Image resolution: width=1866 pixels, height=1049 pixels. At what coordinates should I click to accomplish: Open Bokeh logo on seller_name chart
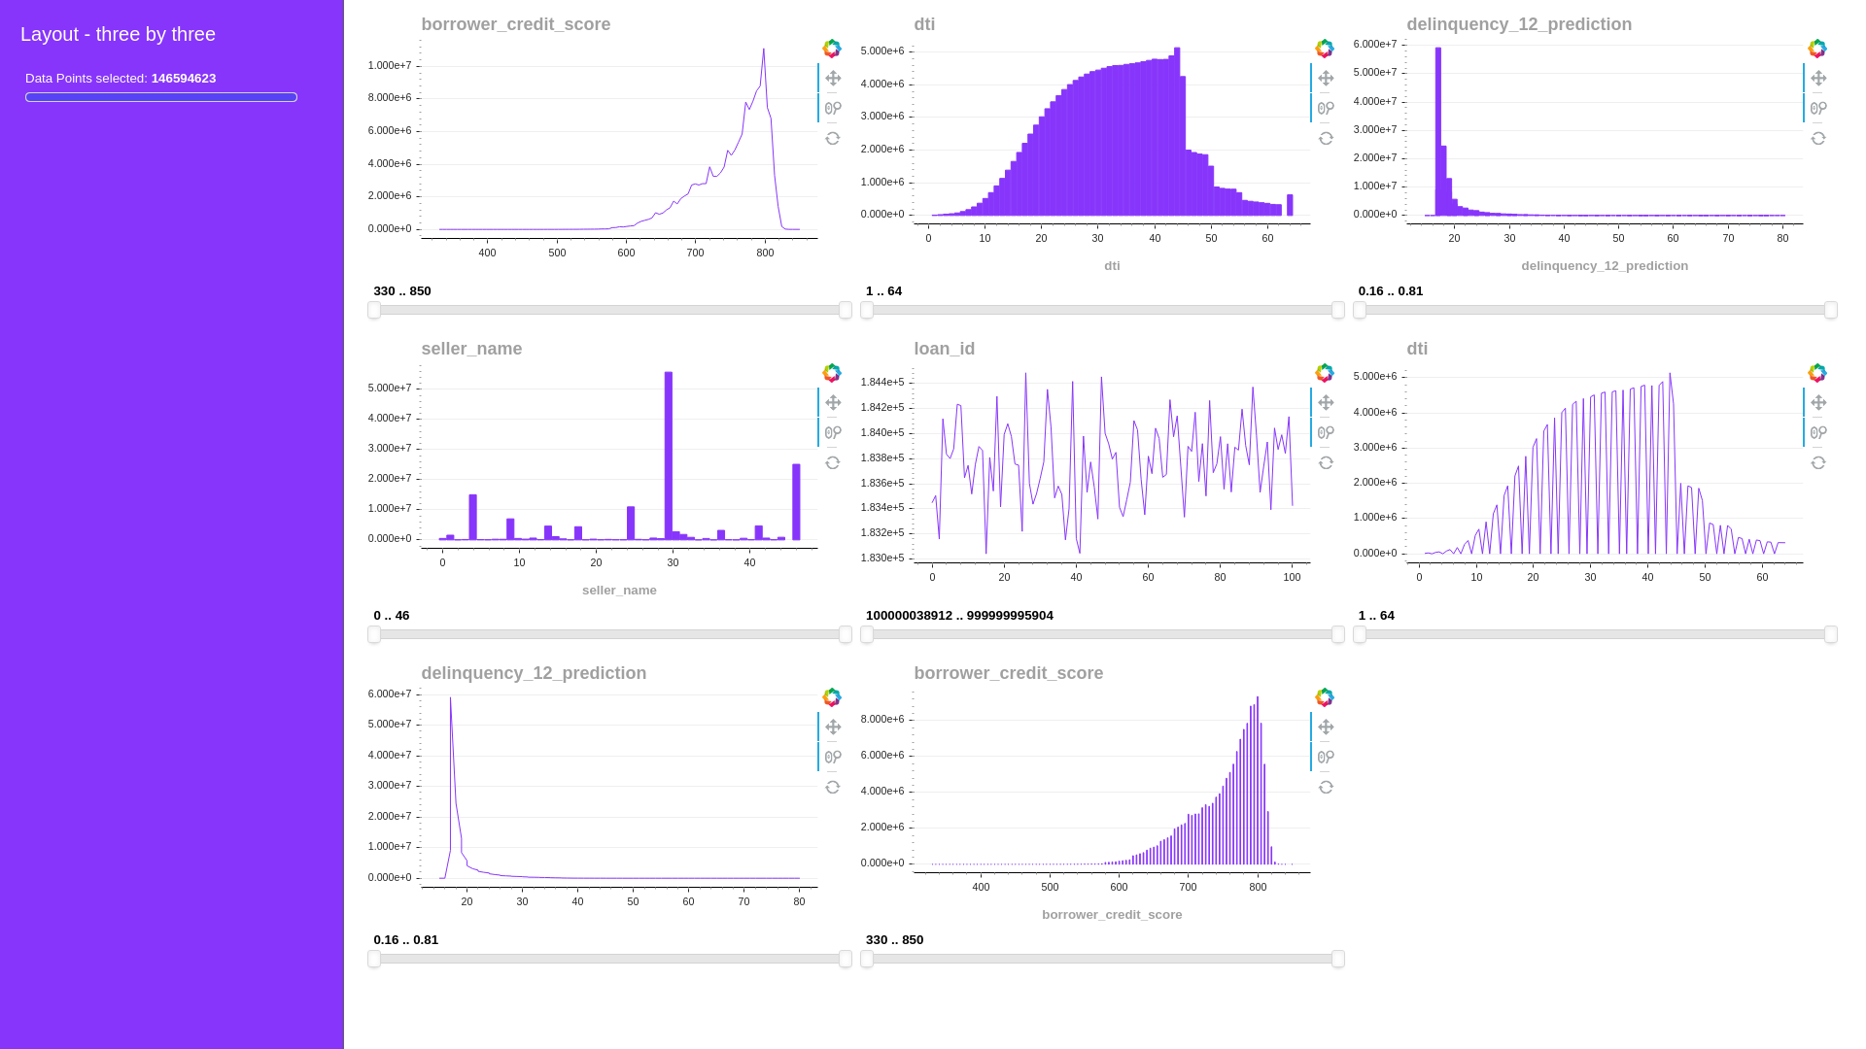point(832,373)
